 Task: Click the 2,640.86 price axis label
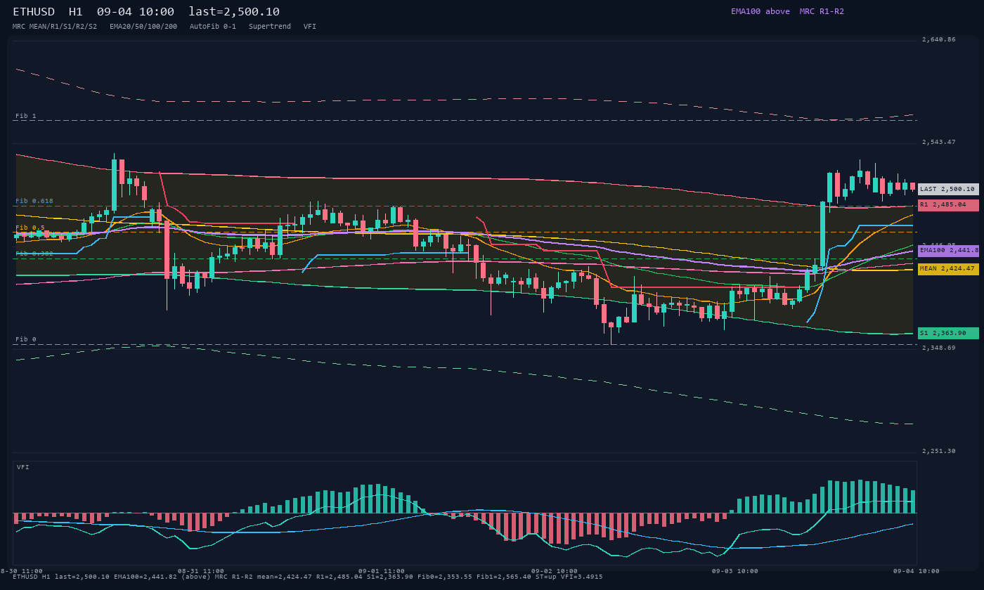pyautogui.click(x=939, y=39)
